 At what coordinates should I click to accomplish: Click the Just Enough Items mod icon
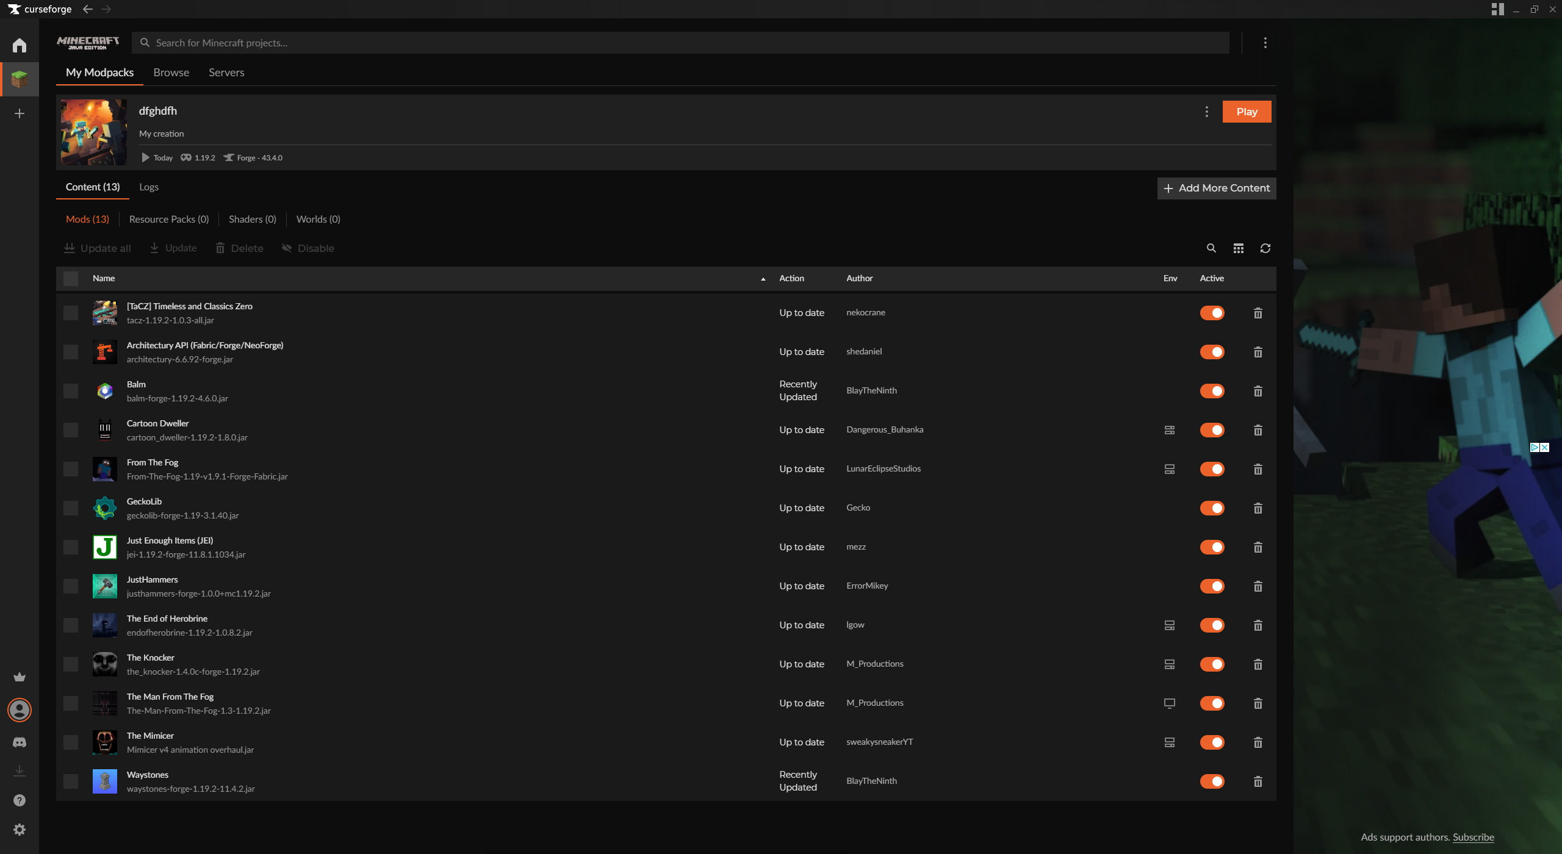(105, 547)
